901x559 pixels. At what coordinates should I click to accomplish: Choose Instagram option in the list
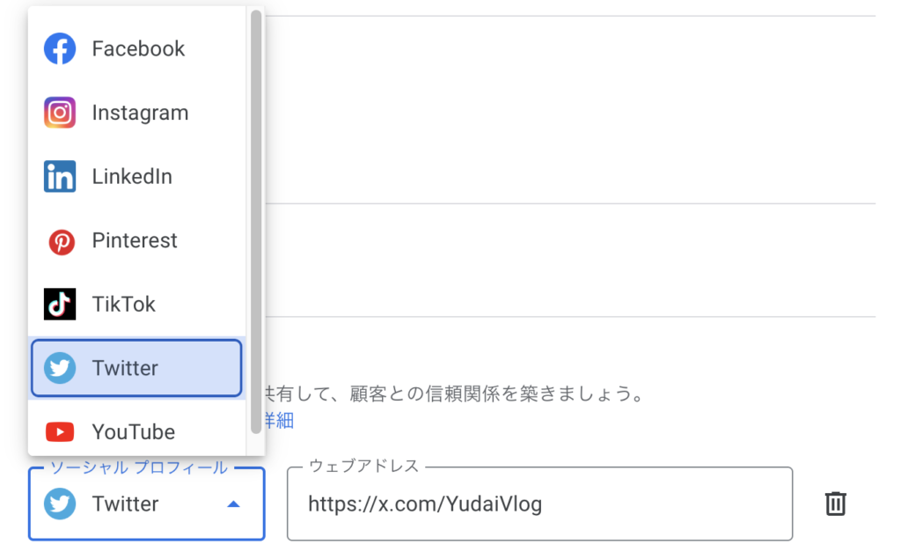click(140, 113)
